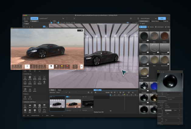Switch to the Navigator tab
191x129 pixels.
[35, 21]
